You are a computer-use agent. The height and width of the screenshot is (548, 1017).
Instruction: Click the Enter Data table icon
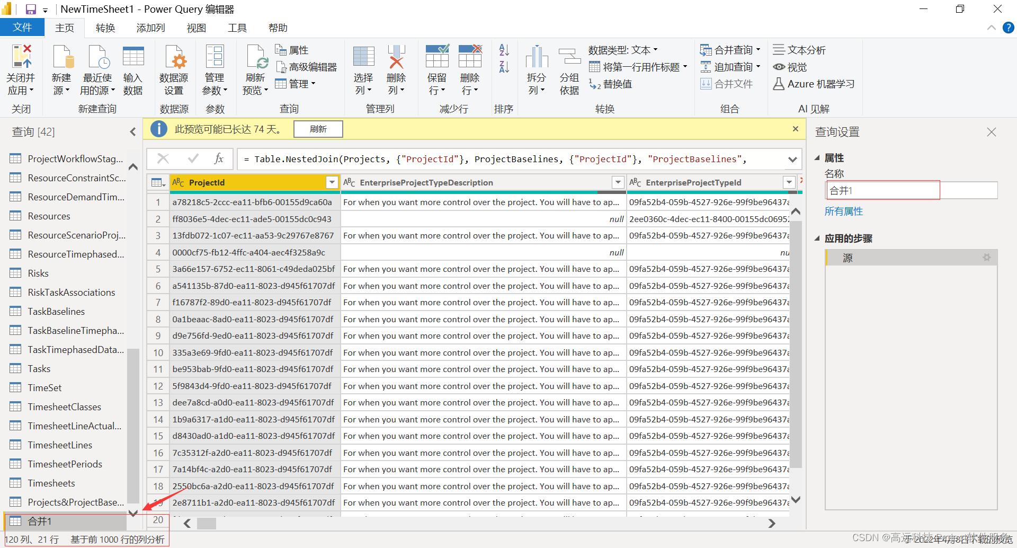(133, 57)
